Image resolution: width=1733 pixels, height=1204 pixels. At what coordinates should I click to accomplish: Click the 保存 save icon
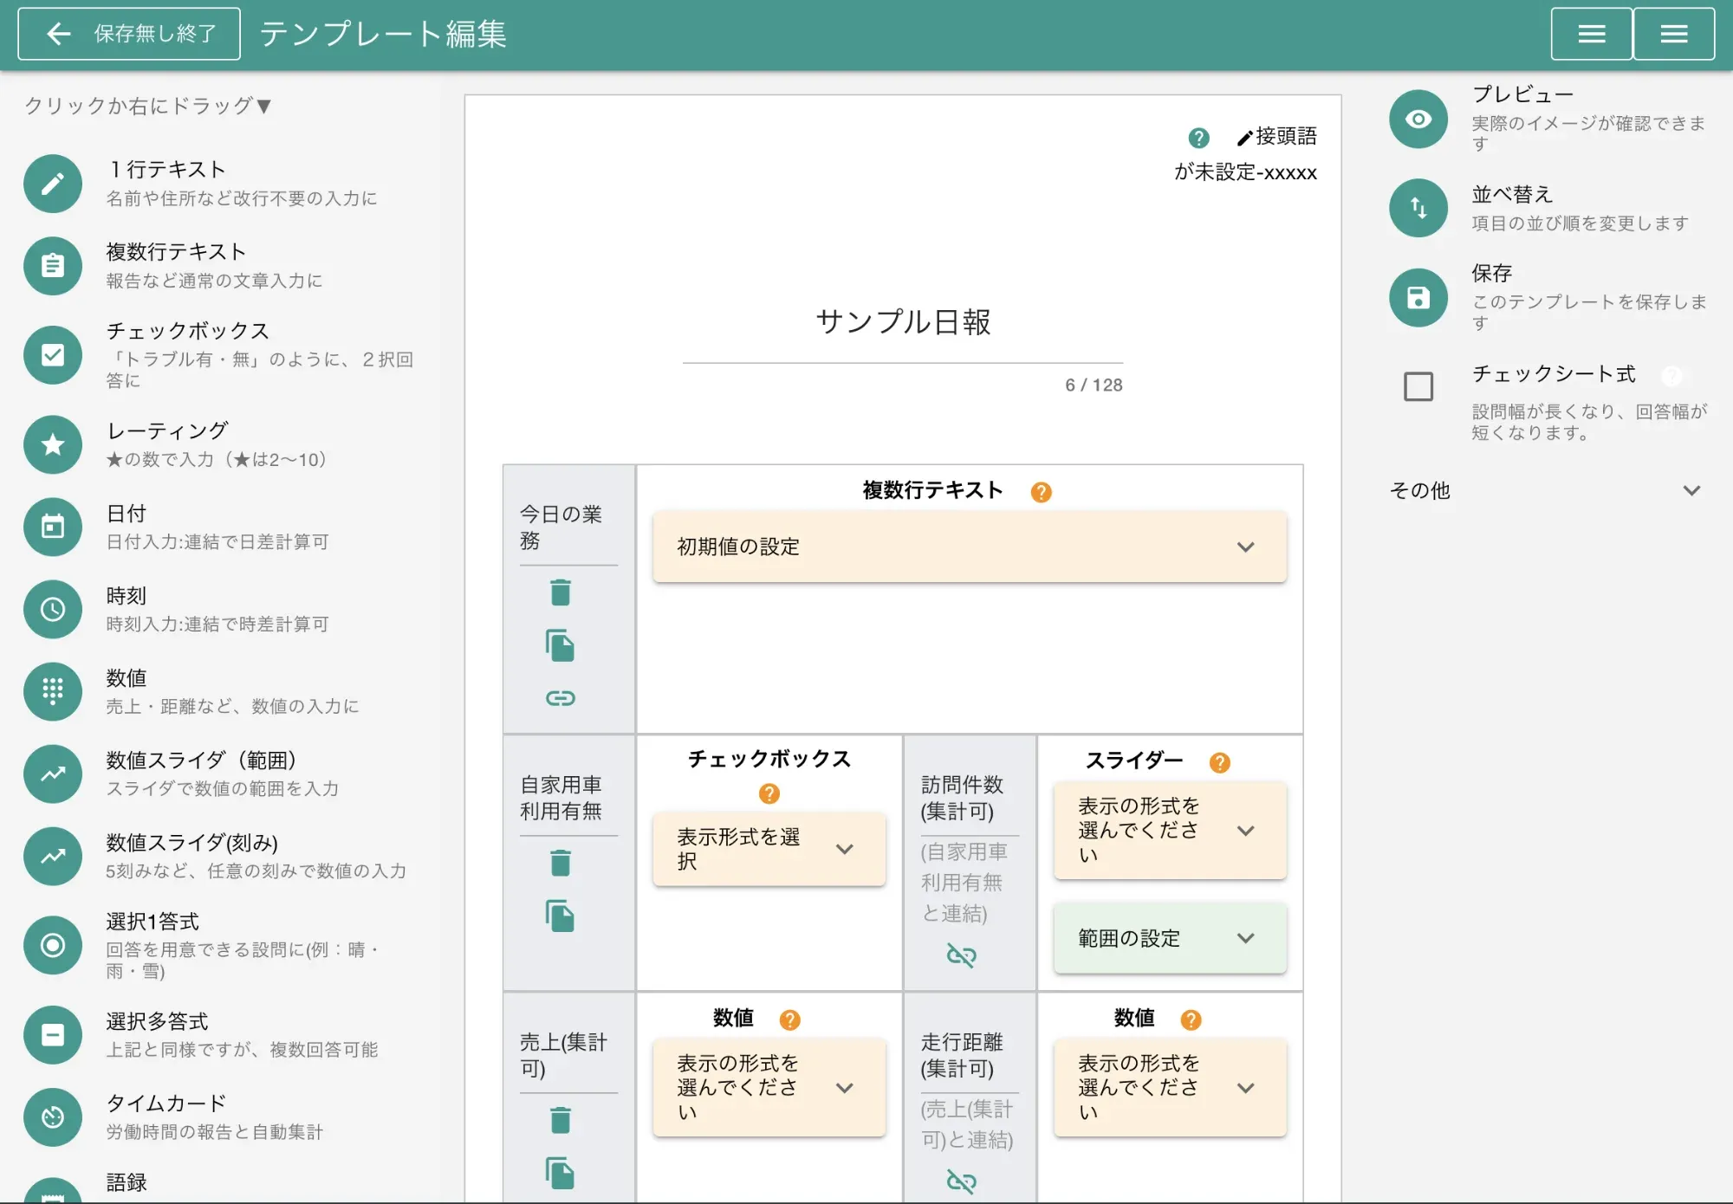[x=1418, y=298]
